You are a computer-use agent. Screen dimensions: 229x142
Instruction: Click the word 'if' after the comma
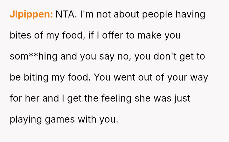92,35
